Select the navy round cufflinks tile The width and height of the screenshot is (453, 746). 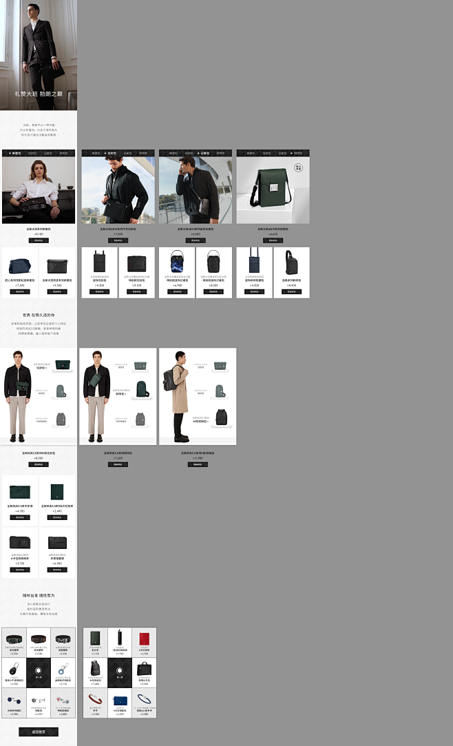[14, 702]
